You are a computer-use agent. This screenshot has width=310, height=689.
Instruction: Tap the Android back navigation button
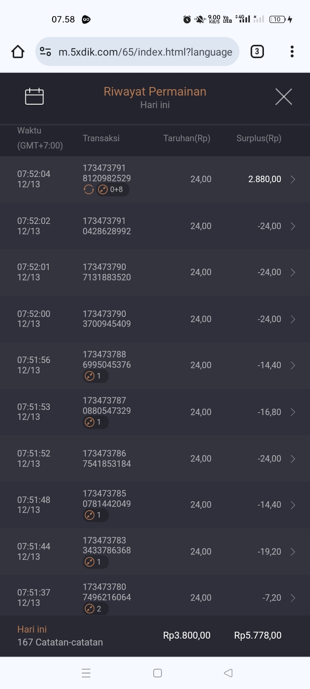tap(228, 673)
